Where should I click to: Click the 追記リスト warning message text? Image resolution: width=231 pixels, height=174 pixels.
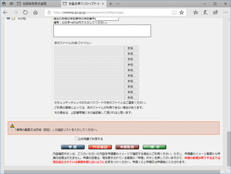pos(56,130)
